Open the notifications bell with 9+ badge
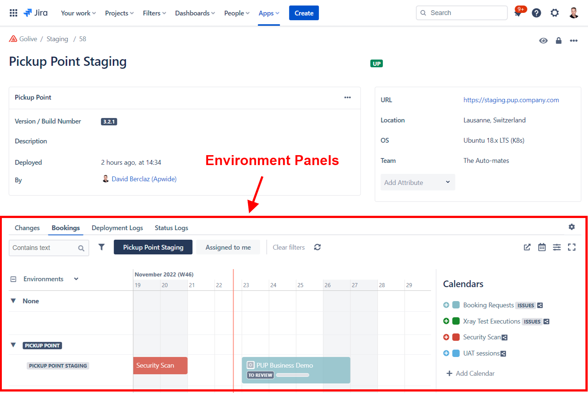The image size is (588, 393). [518, 13]
